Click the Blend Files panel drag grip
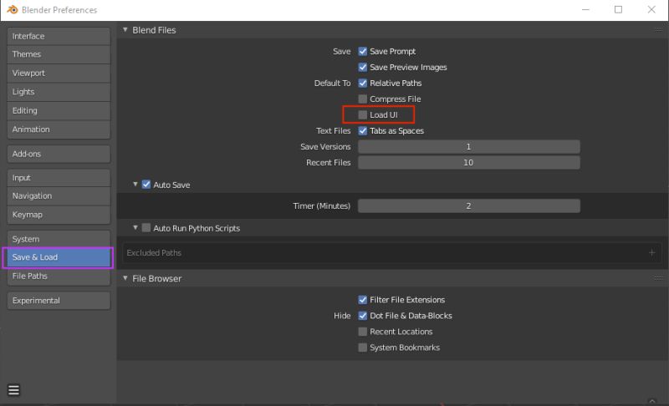The height and width of the screenshot is (406, 669). click(658, 30)
